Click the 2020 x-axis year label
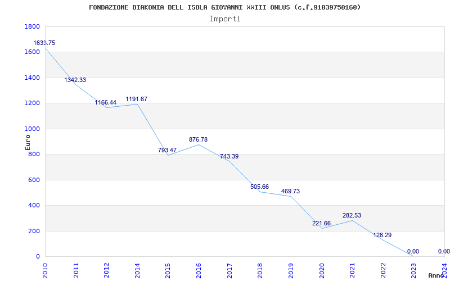 click(321, 271)
